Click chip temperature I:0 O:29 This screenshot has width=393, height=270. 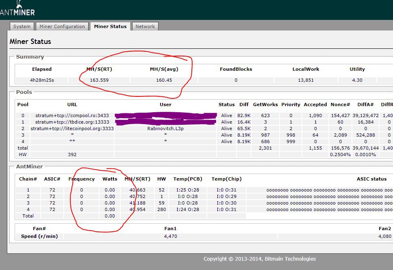227,196
